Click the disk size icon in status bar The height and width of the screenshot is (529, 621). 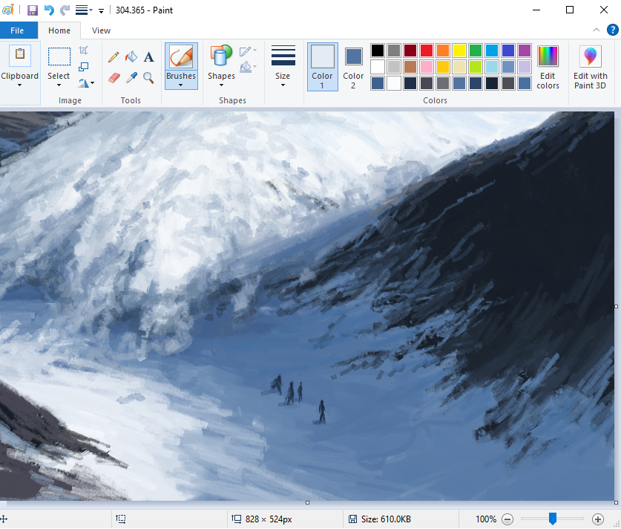tap(352, 519)
